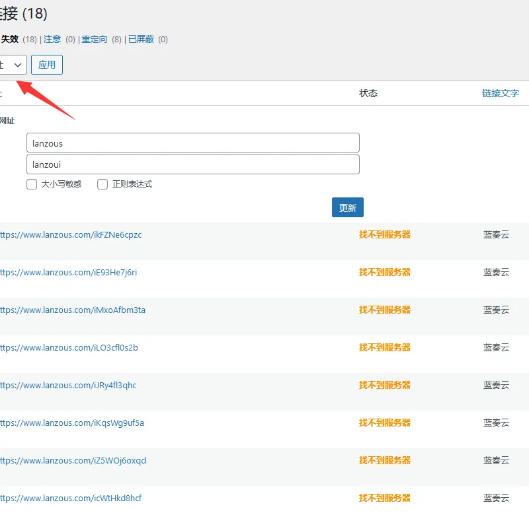Open link ending iJRy4fl3qhc

tap(69, 386)
